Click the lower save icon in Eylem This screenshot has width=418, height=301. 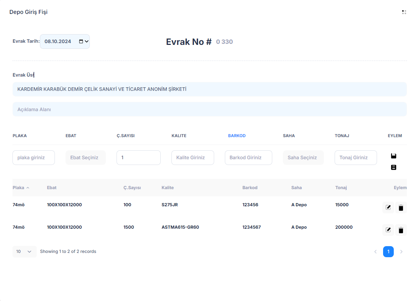[393, 167]
